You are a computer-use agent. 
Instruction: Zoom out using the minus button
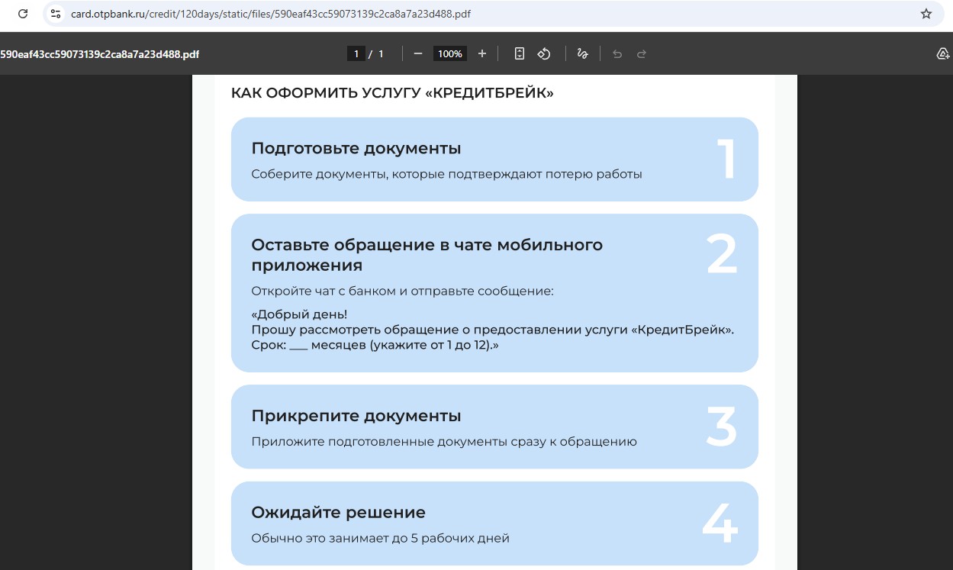pos(418,53)
